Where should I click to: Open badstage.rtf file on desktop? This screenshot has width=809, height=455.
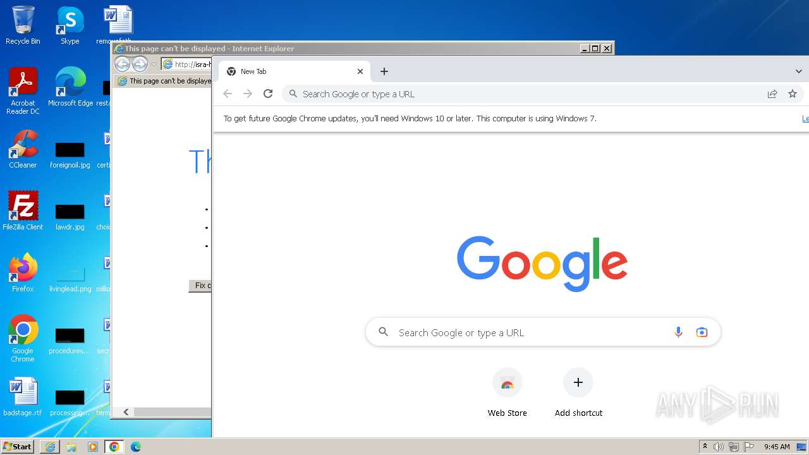pos(23,397)
